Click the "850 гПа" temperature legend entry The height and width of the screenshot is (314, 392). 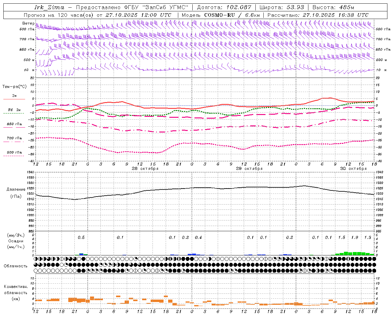pyautogui.click(x=14, y=124)
